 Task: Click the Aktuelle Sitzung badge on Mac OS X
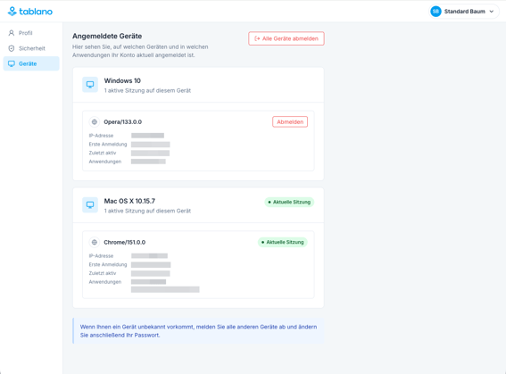click(289, 202)
